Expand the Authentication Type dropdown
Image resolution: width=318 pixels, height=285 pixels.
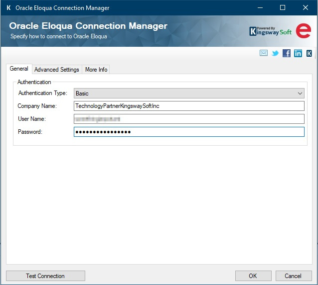(x=189, y=94)
